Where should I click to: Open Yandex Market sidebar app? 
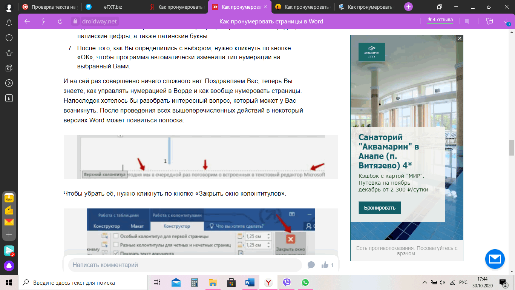coord(9,197)
